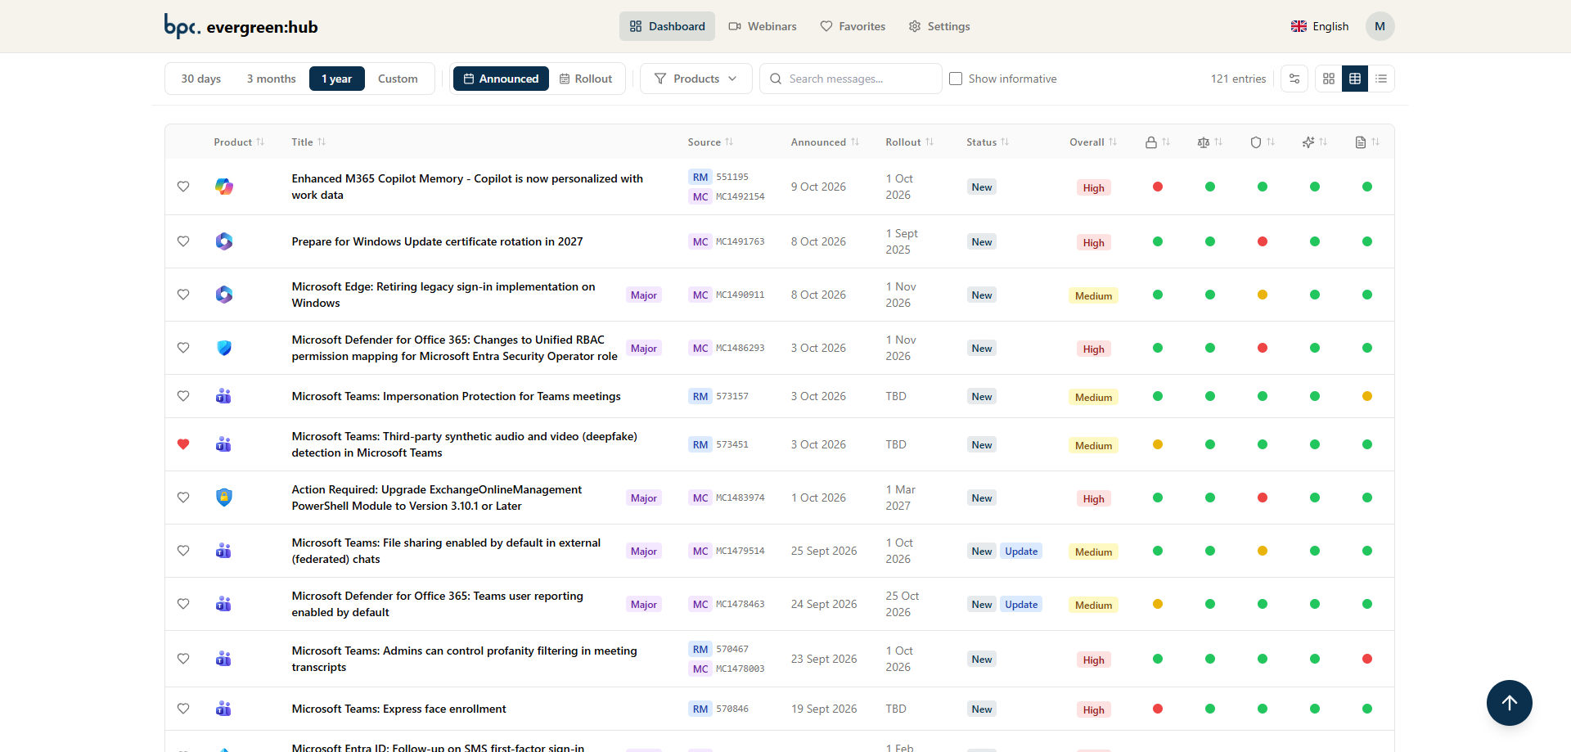Open message Prepare for Windows Update certificate rotation
This screenshot has width=1571, height=752.
(438, 241)
